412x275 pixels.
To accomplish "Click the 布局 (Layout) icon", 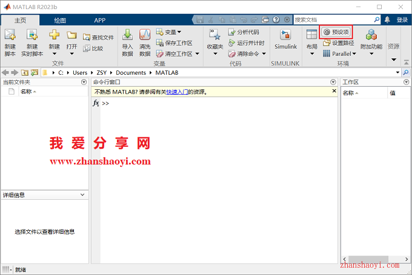I will (311, 35).
